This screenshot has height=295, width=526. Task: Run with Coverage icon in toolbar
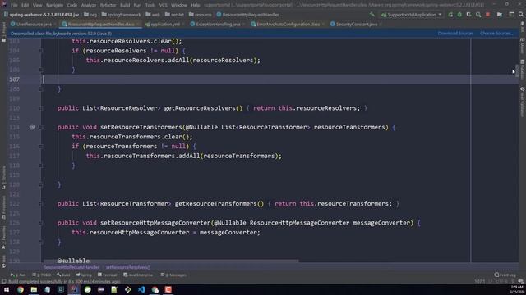(469, 15)
